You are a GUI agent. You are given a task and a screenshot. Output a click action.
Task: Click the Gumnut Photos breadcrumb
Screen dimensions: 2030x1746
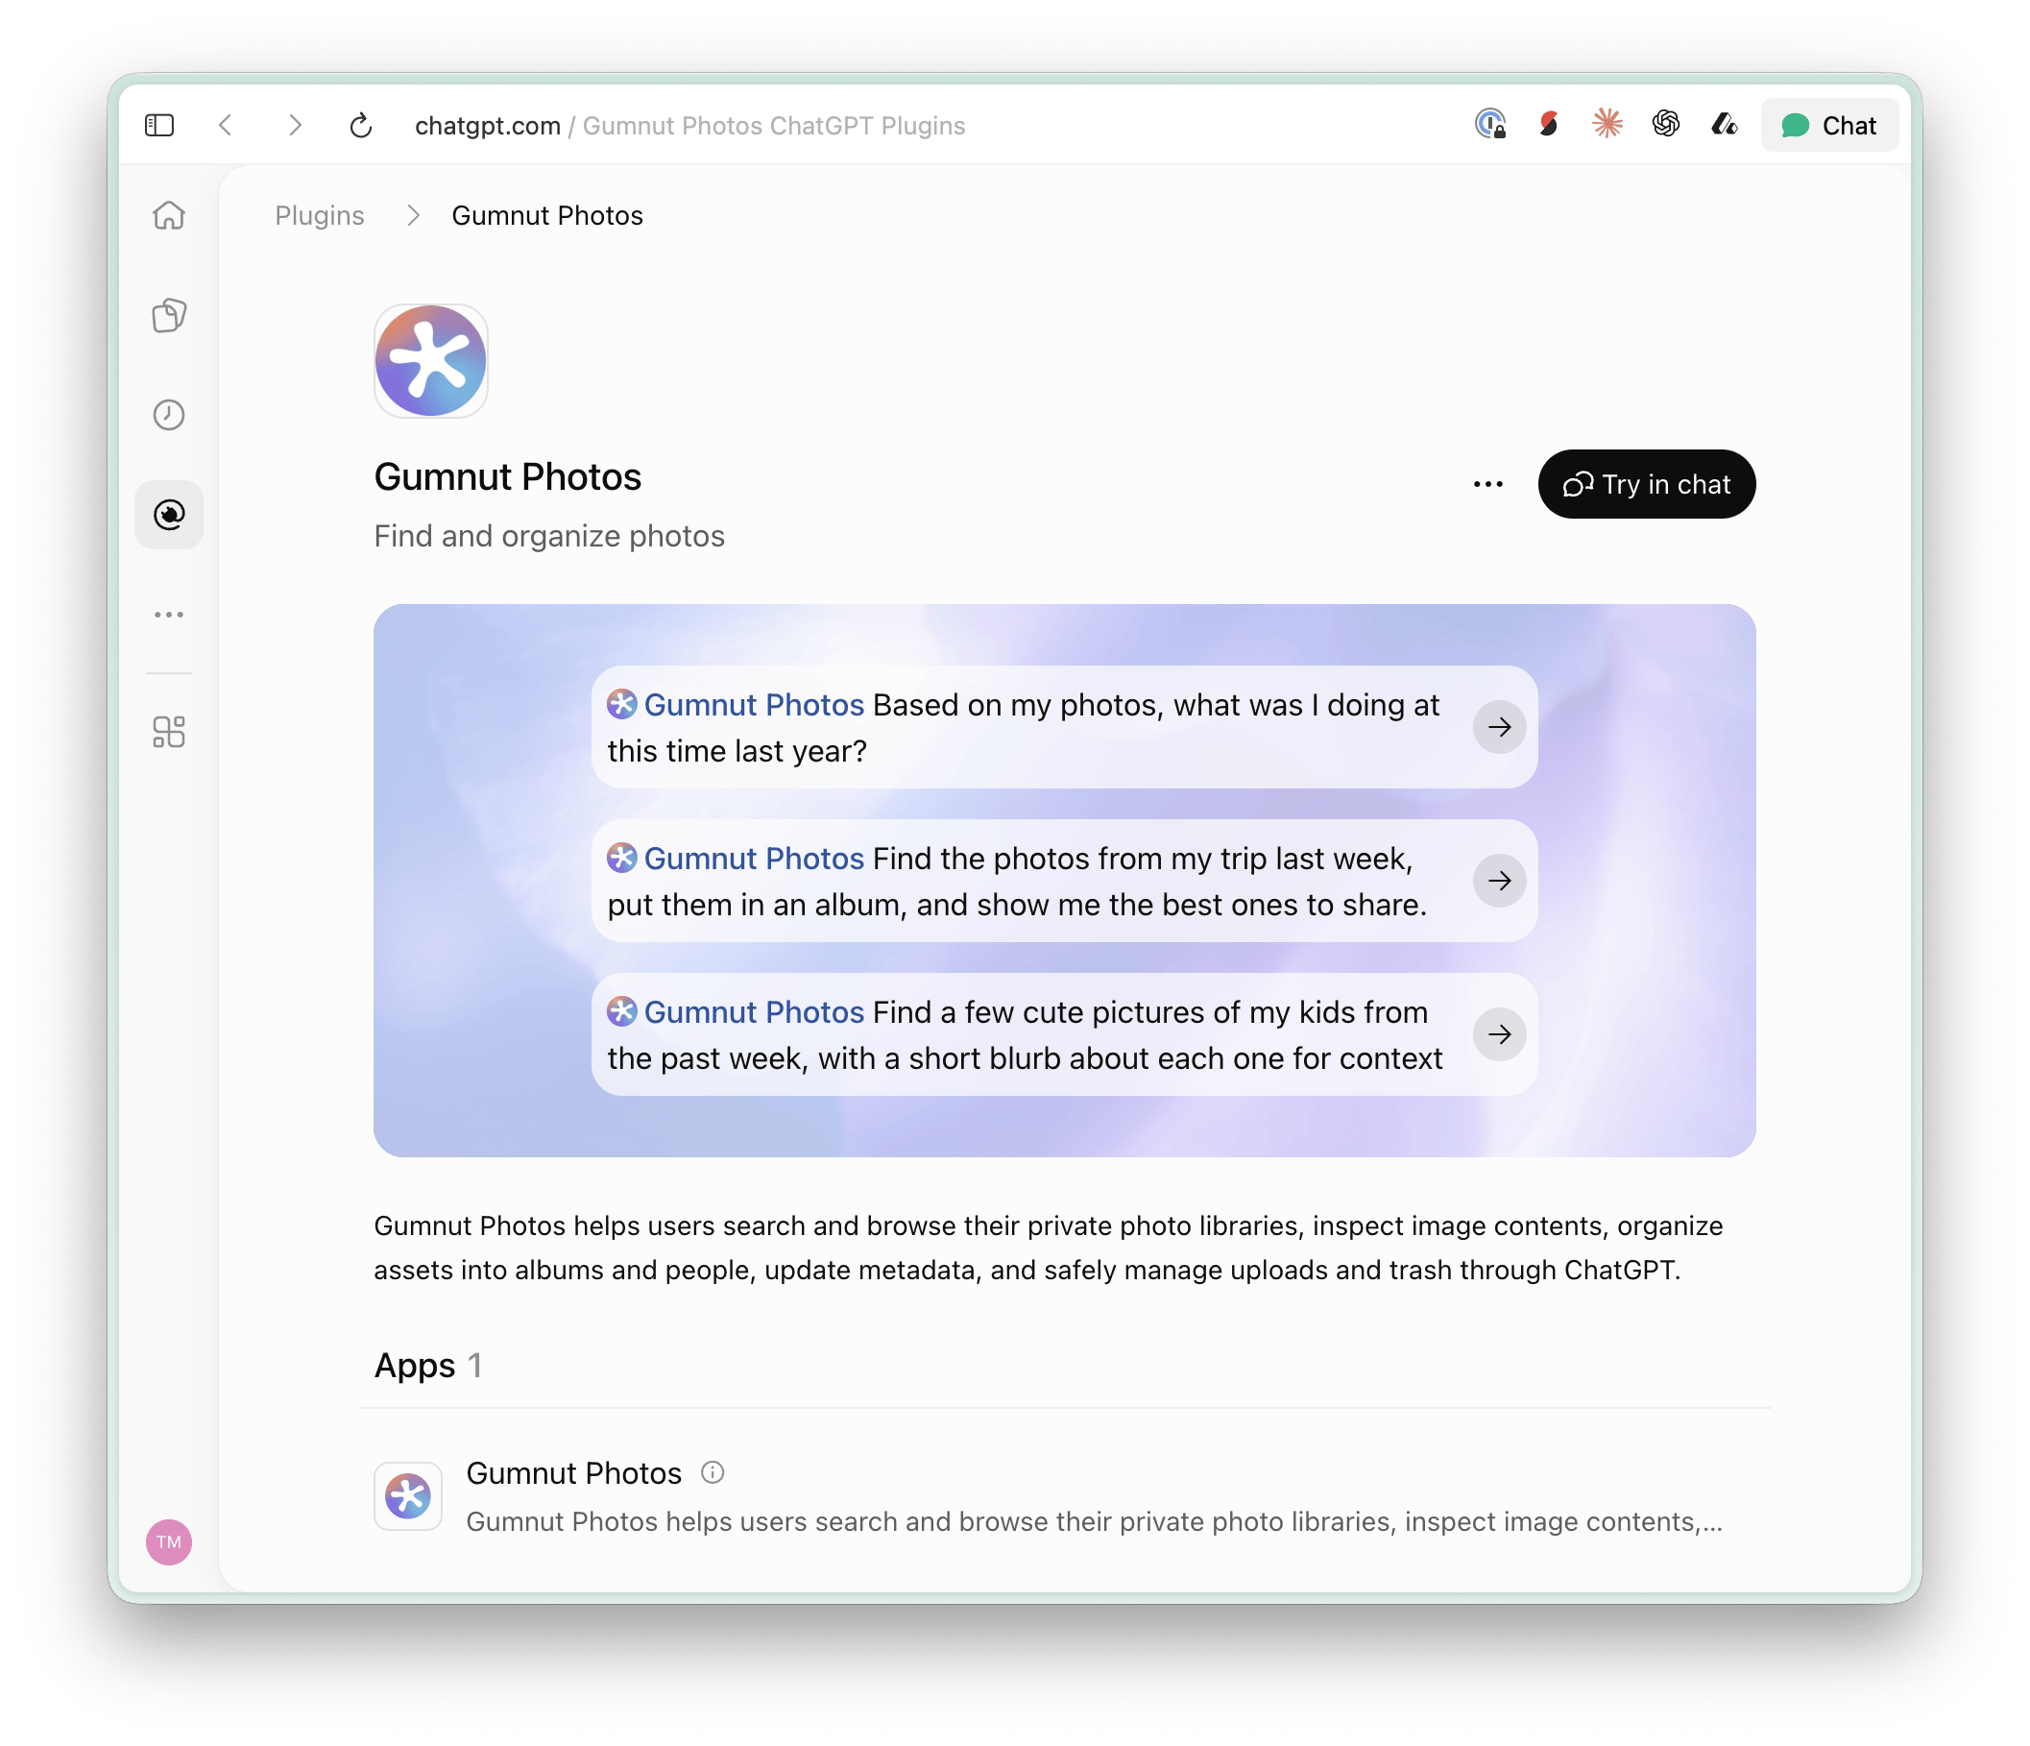coord(547,215)
